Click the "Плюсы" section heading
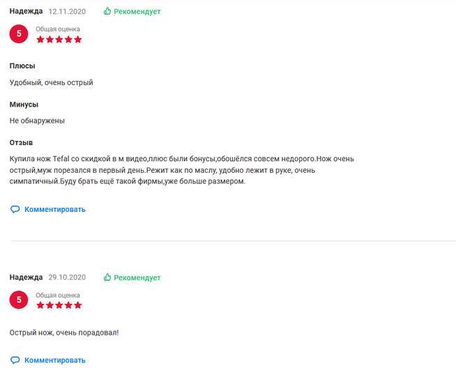456x380 pixels. [x=22, y=66]
